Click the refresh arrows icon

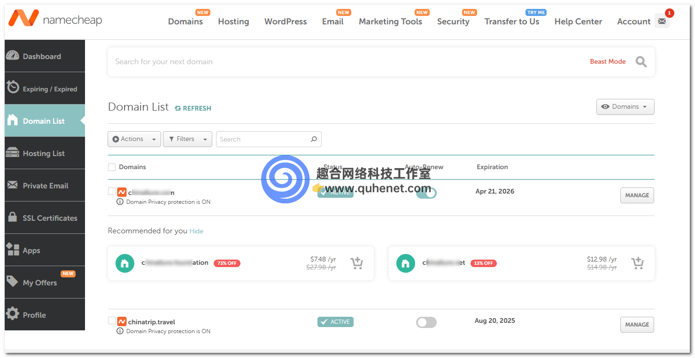[x=178, y=108]
